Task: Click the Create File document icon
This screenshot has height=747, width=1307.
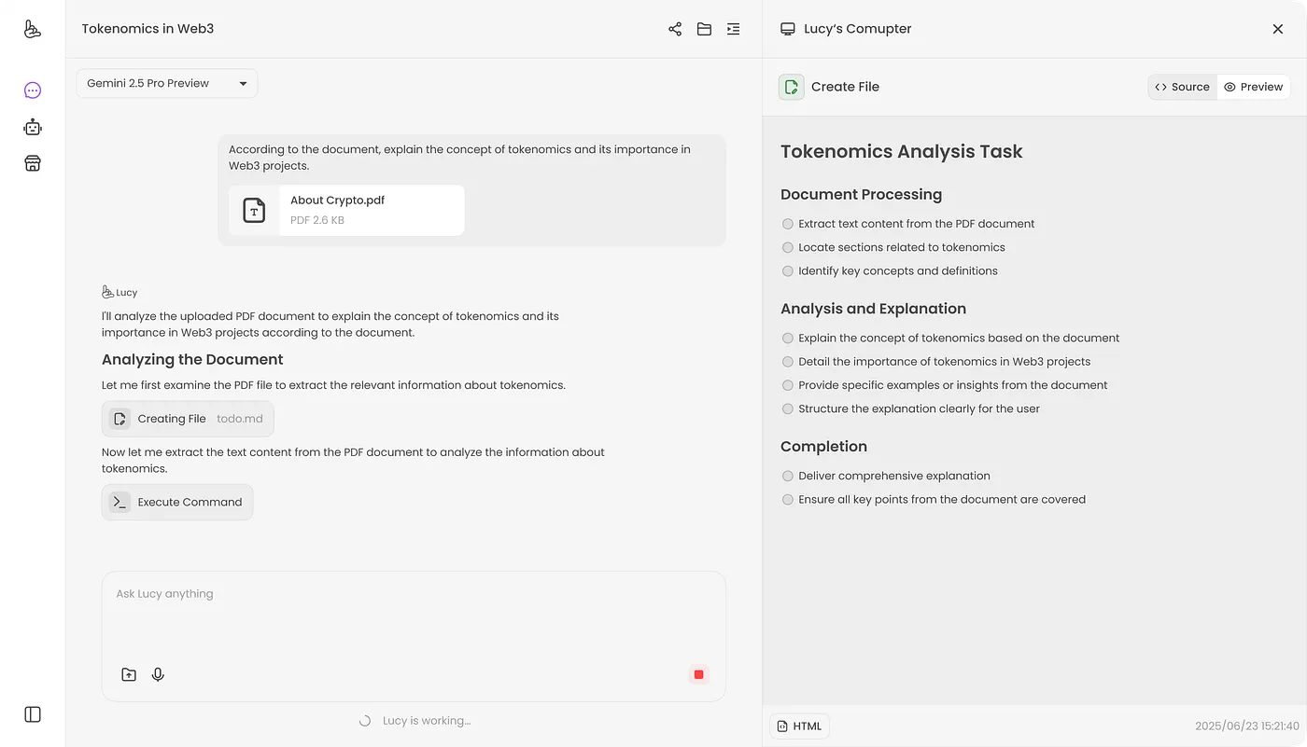Action: click(x=792, y=87)
